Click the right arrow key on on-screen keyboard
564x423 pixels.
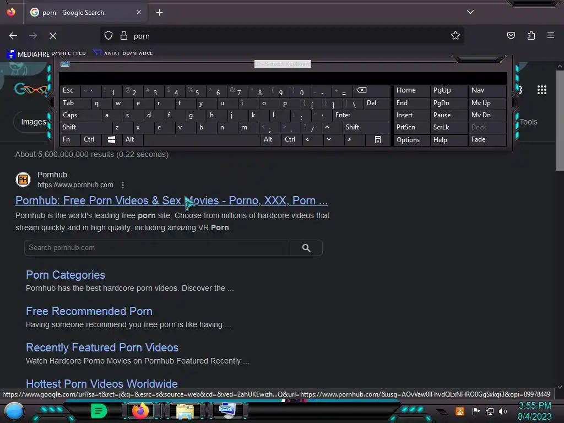349,139
